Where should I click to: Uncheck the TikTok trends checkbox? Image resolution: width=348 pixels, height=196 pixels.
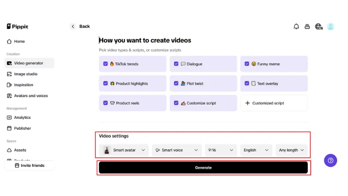point(105,64)
